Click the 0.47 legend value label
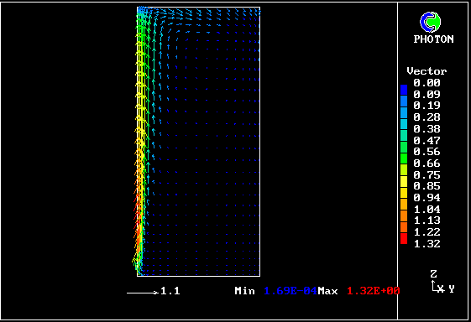 pos(427,140)
